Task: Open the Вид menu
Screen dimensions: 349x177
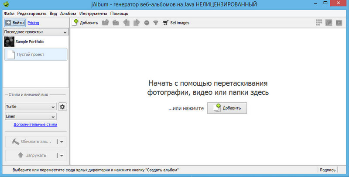Action: click(x=53, y=14)
